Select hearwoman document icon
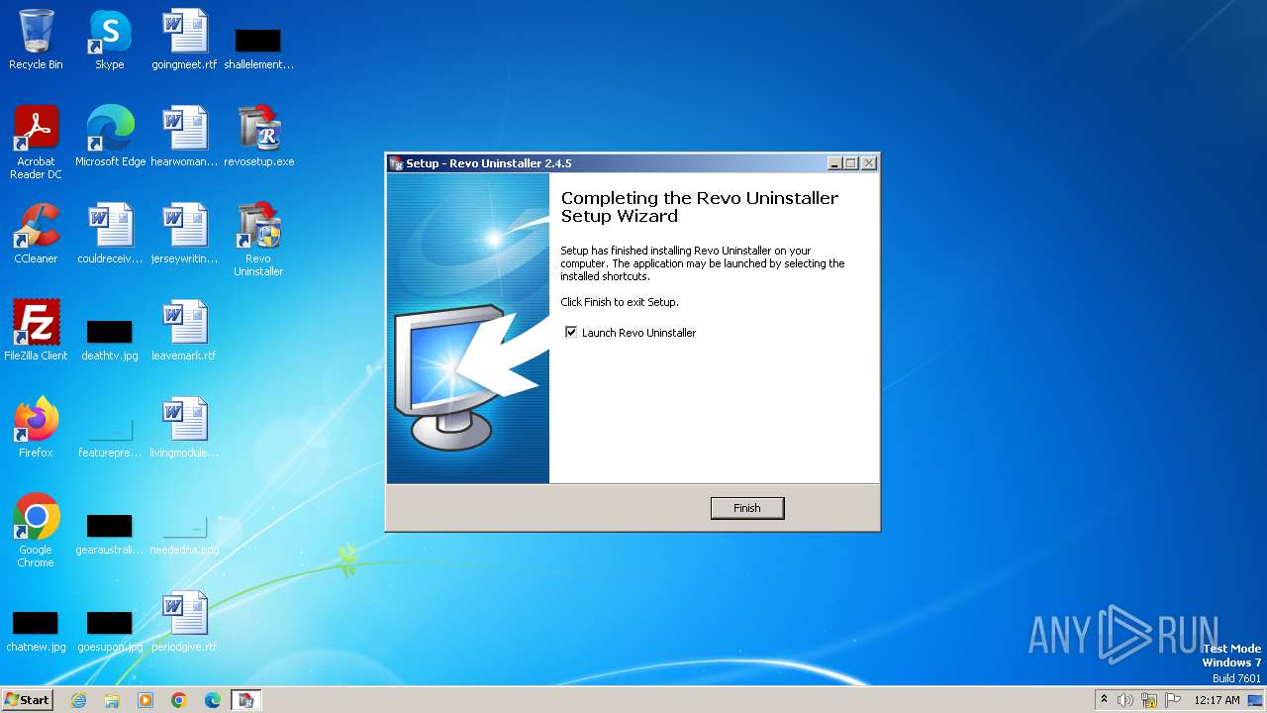 184,137
